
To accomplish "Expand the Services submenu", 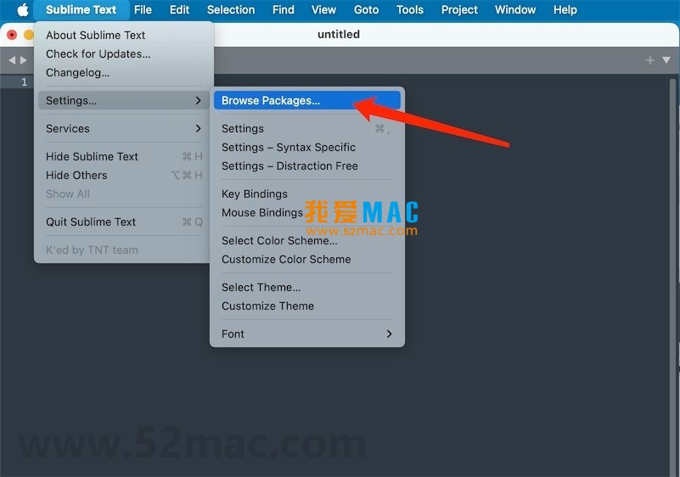I will pos(123,128).
